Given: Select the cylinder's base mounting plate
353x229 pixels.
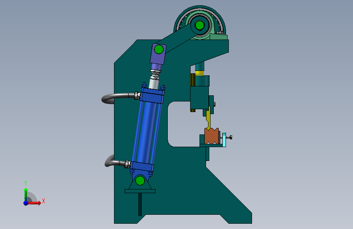Looking at the screenshot, I should click(140, 191).
